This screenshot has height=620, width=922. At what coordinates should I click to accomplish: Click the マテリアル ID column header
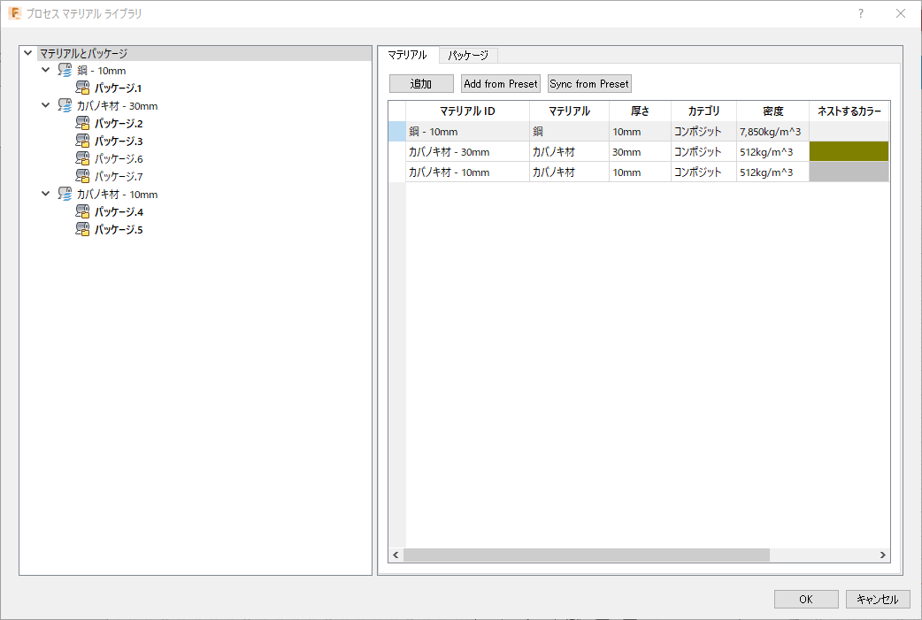coord(467,111)
